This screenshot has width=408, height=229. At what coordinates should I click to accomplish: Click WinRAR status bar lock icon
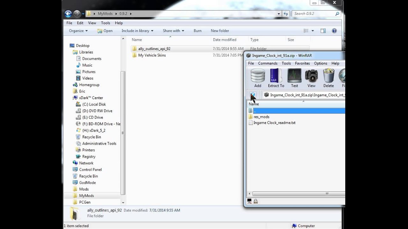coord(256,201)
